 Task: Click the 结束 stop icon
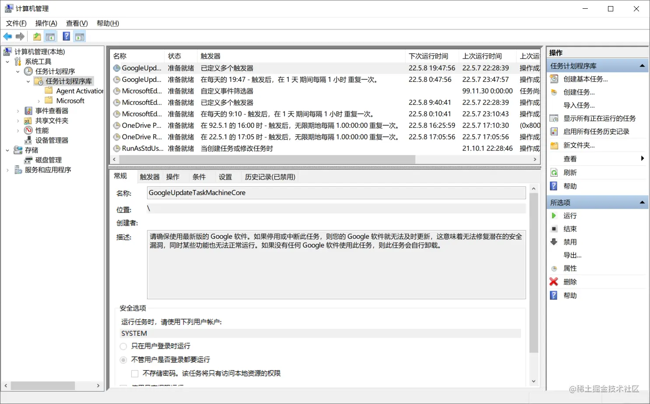(x=554, y=229)
